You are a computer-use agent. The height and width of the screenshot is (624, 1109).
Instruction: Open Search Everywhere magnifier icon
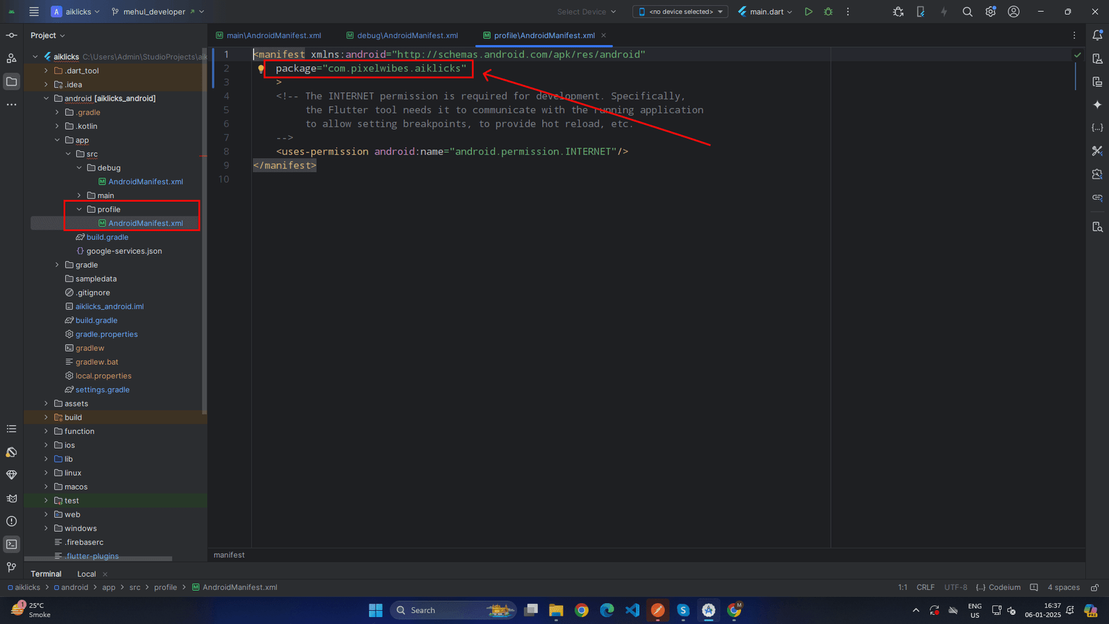click(968, 12)
